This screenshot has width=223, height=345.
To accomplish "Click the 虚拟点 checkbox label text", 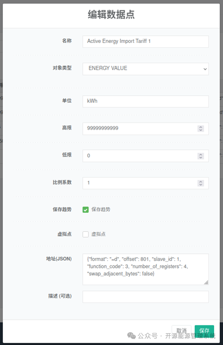I will click(98, 234).
